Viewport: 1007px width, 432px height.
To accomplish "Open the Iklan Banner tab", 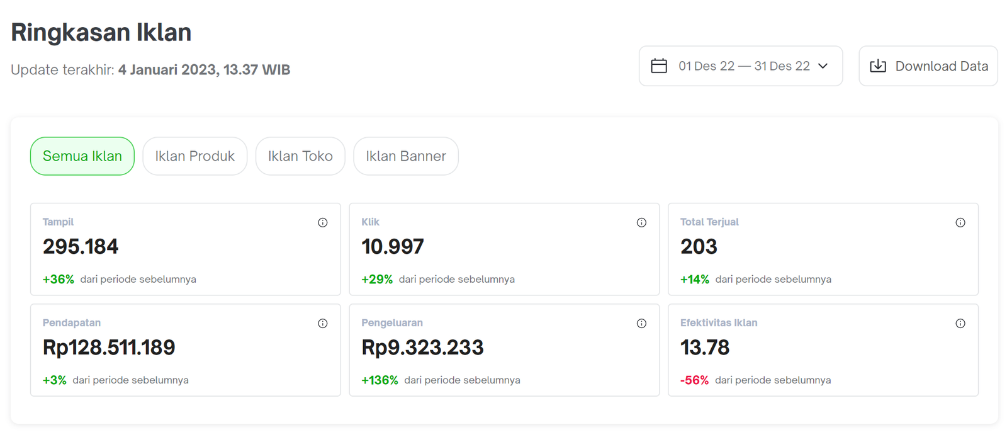I will (x=406, y=156).
